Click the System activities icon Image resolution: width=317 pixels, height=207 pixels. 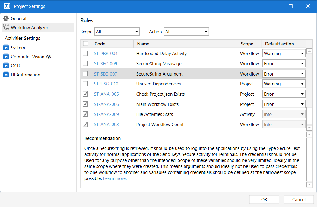coord(6,48)
